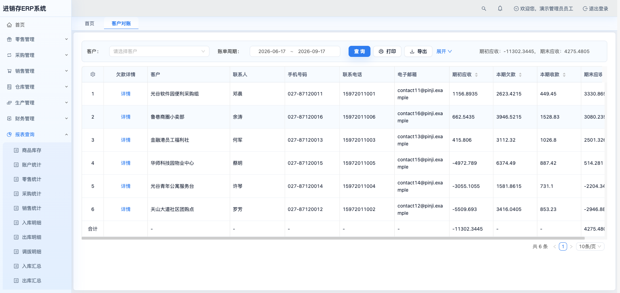Select the 客户对账 tab
This screenshot has height=293, width=620.
pos(121,23)
